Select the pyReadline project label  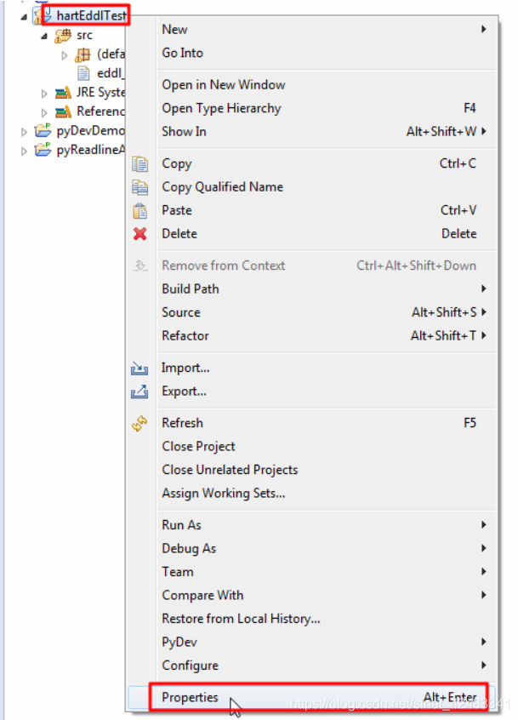click(x=90, y=150)
